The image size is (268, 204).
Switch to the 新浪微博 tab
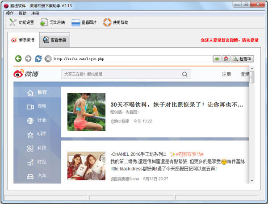[23, 40]
